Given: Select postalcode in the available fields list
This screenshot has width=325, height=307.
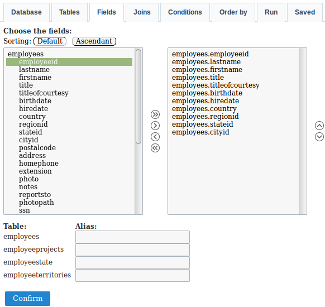Looking at the screenshot, I should tap(69, 148).
